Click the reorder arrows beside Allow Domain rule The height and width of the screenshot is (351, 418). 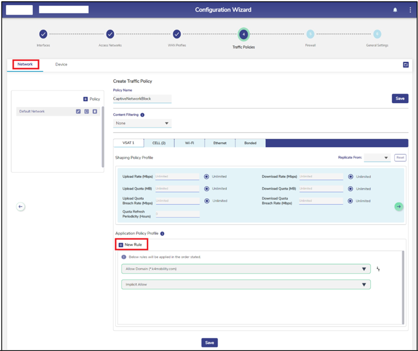(x=378, y=269)
